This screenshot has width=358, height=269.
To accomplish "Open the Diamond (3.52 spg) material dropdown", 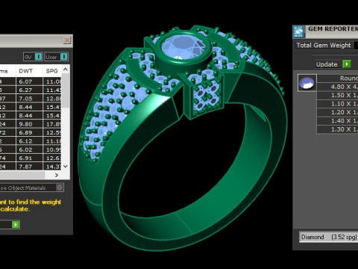I will [328, 237].
